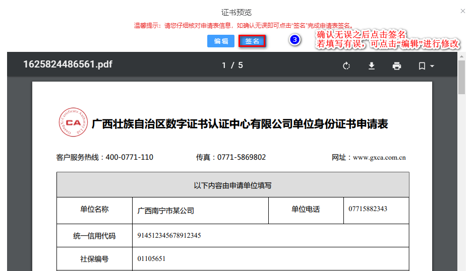This screenshot has width=474, height=271.
Task: Open the www.gxca.com.cn website link
Action: point(379,158)
